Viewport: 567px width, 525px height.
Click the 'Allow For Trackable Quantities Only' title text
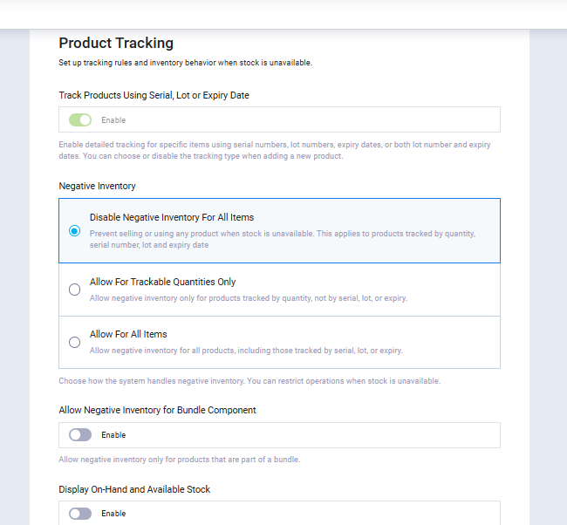point(162,282)
